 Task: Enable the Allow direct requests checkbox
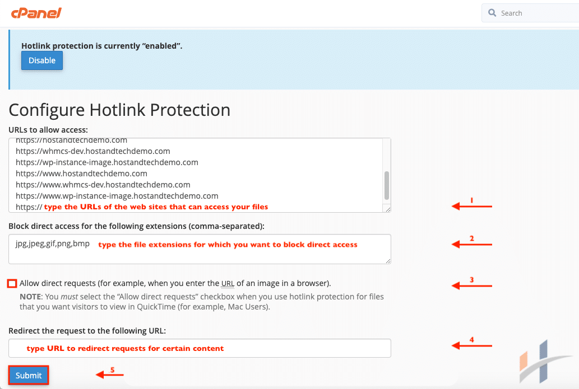point(11,283)
